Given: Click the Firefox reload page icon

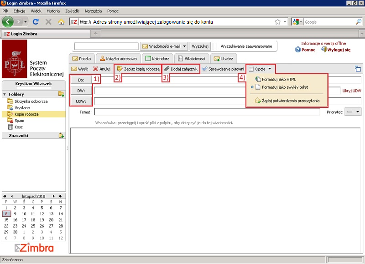Looking at the screenshot, I should [36, 21].
